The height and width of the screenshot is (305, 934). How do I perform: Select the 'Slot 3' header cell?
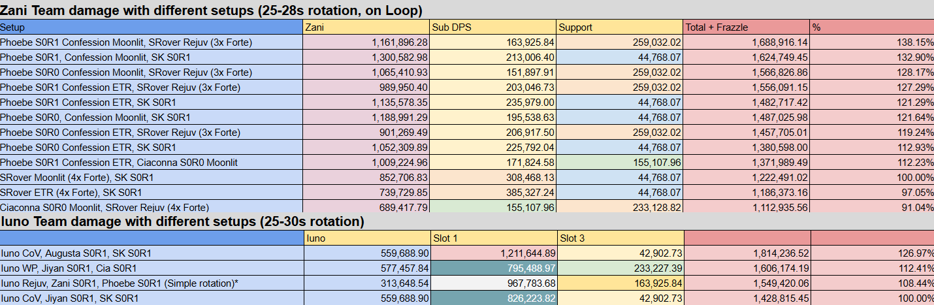click(619, 238)
